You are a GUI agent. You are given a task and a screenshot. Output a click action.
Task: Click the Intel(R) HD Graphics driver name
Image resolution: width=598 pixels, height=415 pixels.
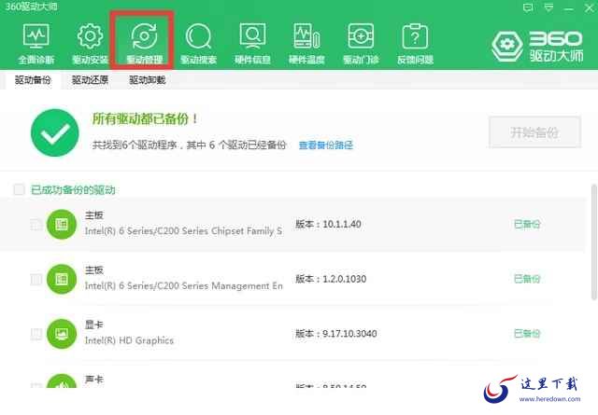pos(129,340)
